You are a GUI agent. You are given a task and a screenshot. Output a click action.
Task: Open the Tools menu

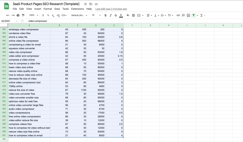point(65,9)
